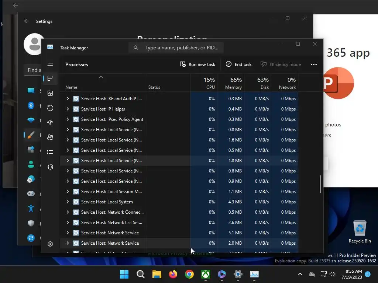Open Performance page icon in Task Manager sidebar
This screenshot has height=283, width=378.
pyautogui.click(x=50, y=93)
